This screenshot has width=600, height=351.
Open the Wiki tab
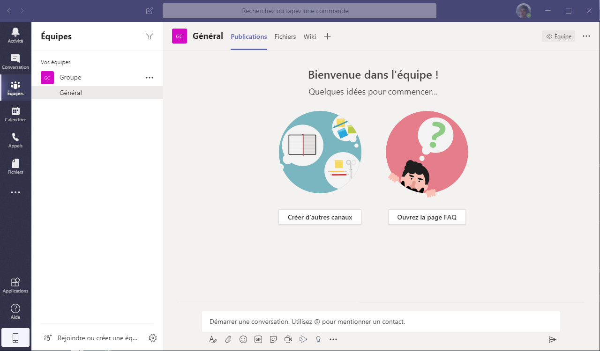coord(310,37)
